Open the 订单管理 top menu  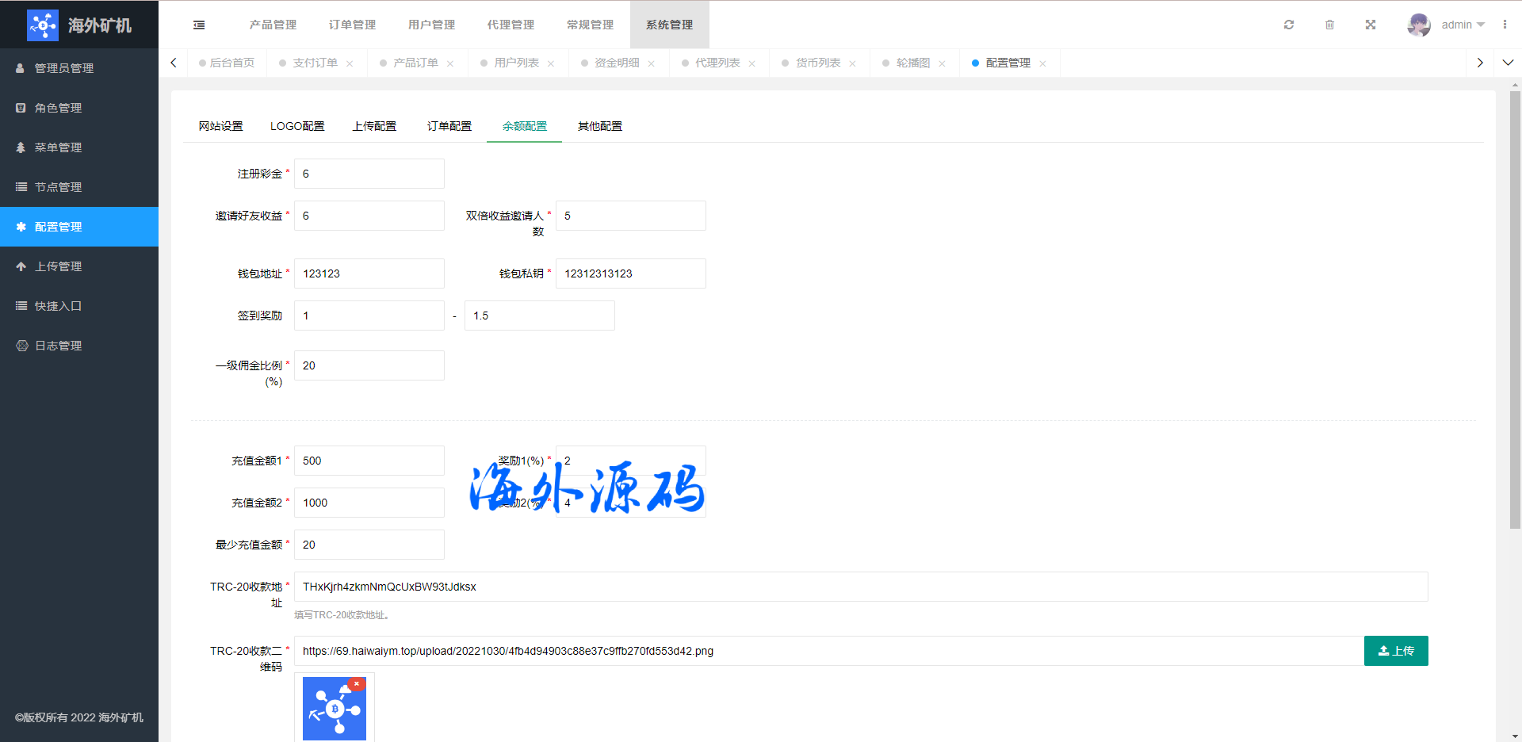(352, 25)
